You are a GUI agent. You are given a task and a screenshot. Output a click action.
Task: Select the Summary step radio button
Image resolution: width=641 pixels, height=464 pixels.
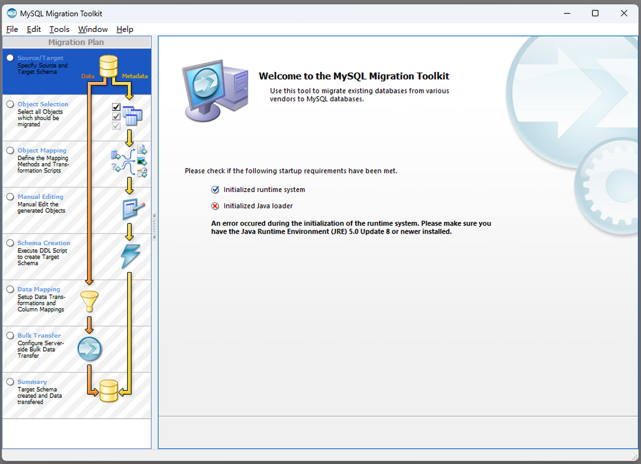click(10, 382)
